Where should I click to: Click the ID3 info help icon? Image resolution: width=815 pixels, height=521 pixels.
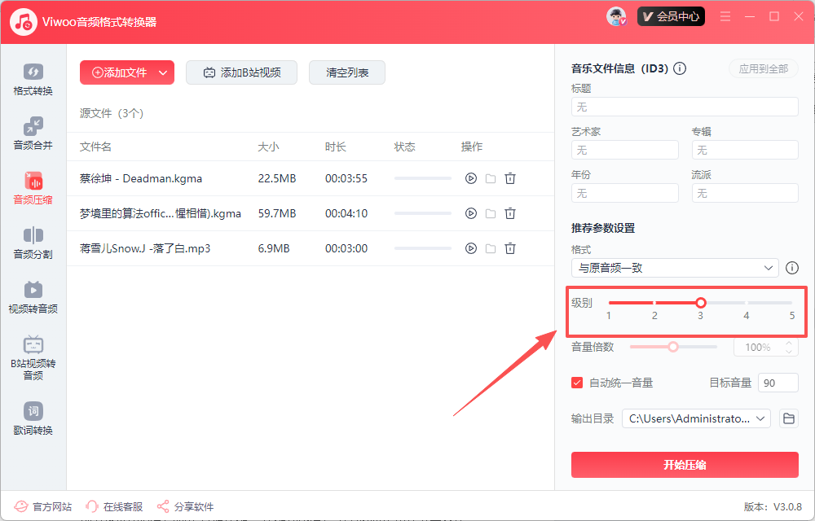pos(680,69)
